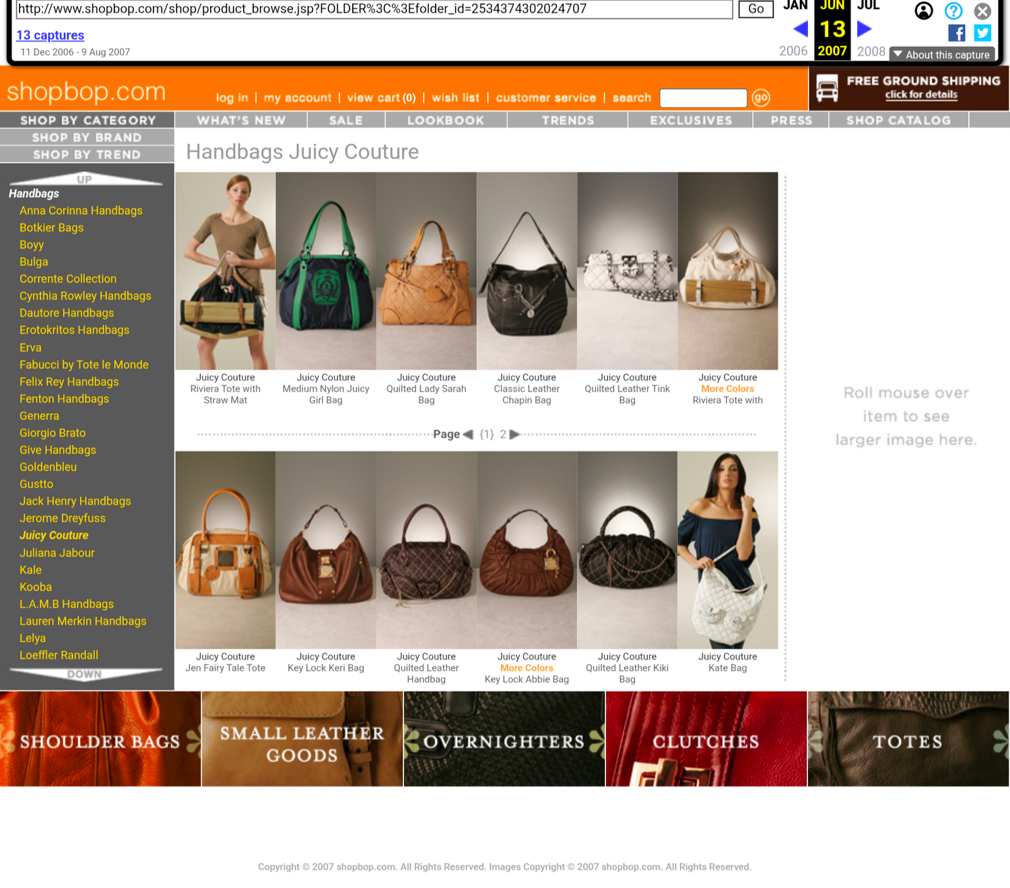Go to page 2 of the products
This screenshot has height=888, width=1010.
[x=503, y=435]
